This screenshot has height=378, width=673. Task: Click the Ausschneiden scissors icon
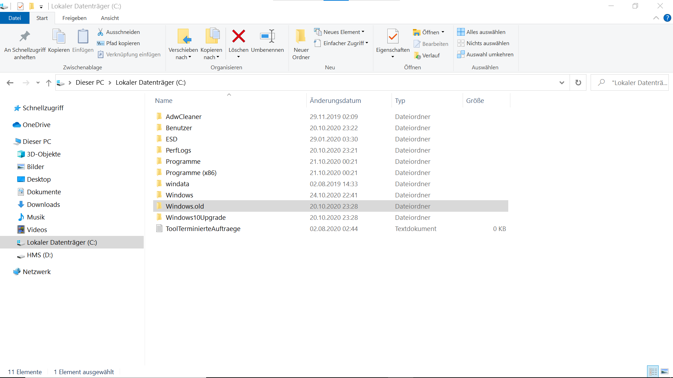(x=101, y=32)
